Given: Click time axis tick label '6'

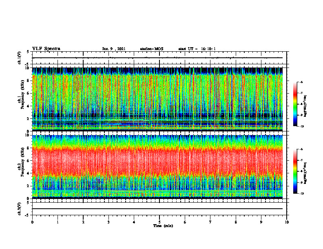Looking at the screenshot, I should coord(185,222).
